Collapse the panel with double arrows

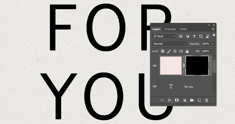[x=209, y=25]
